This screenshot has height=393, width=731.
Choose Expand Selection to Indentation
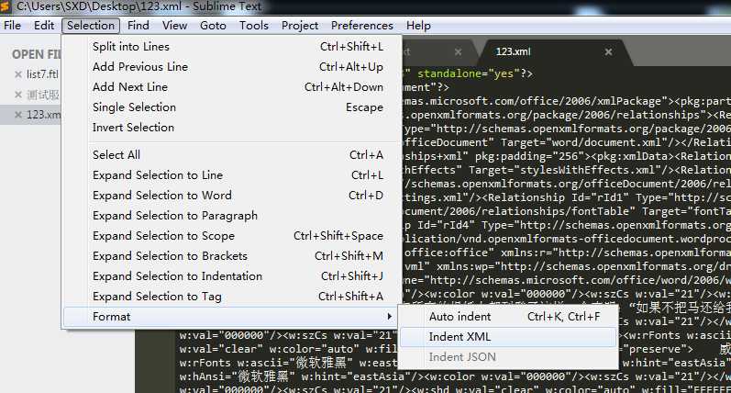[x=232, y=275]
